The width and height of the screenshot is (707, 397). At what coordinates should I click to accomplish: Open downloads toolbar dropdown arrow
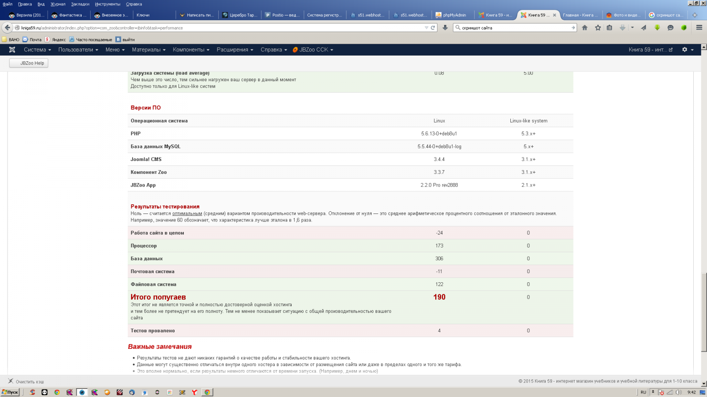[x=632, y=27]
